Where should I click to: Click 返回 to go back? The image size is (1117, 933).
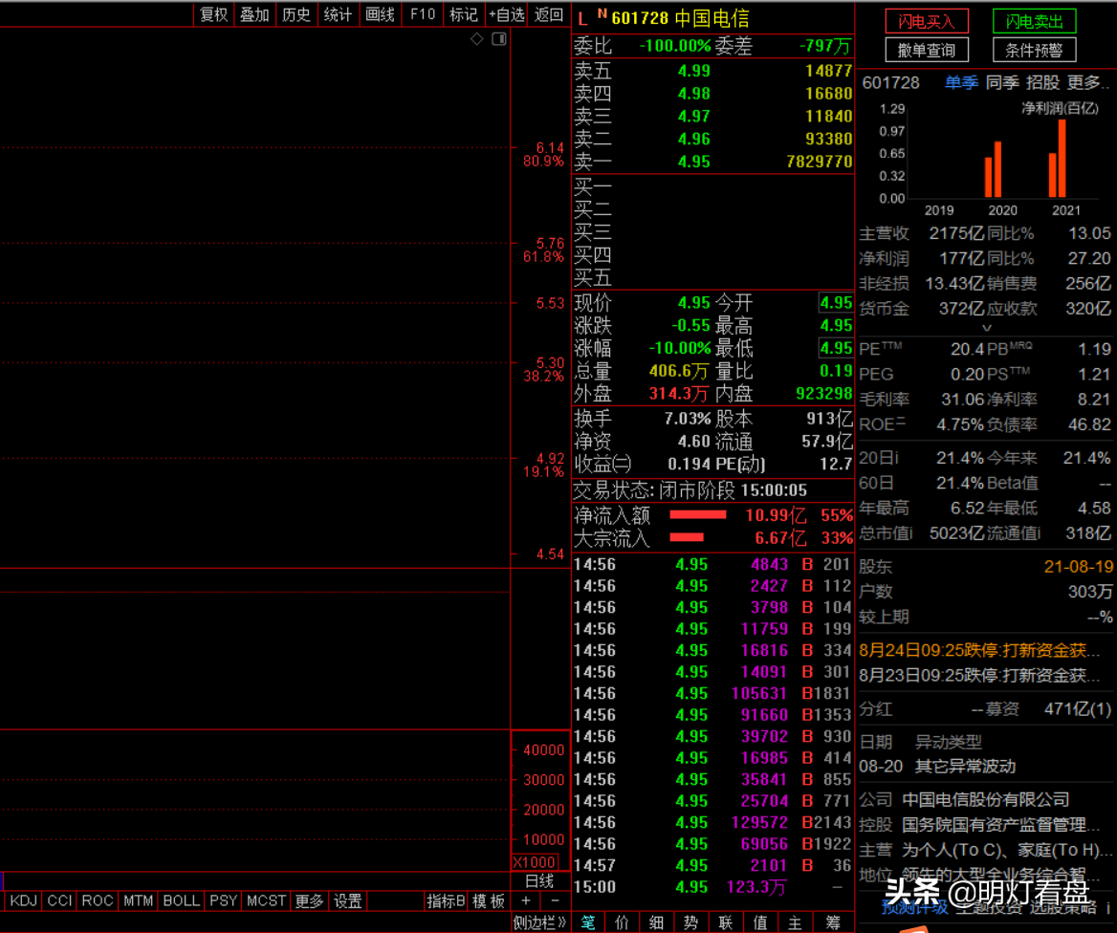(x=549, y=14)
